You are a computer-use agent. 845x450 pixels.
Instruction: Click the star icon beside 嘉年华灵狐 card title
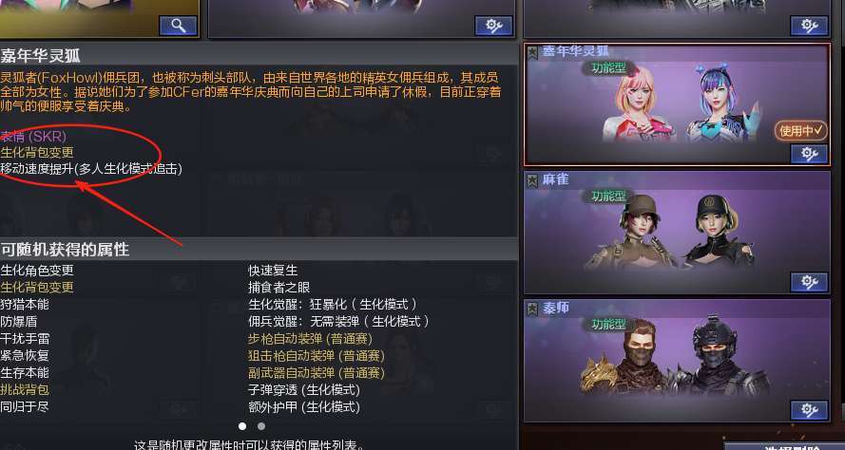(532, 52)
